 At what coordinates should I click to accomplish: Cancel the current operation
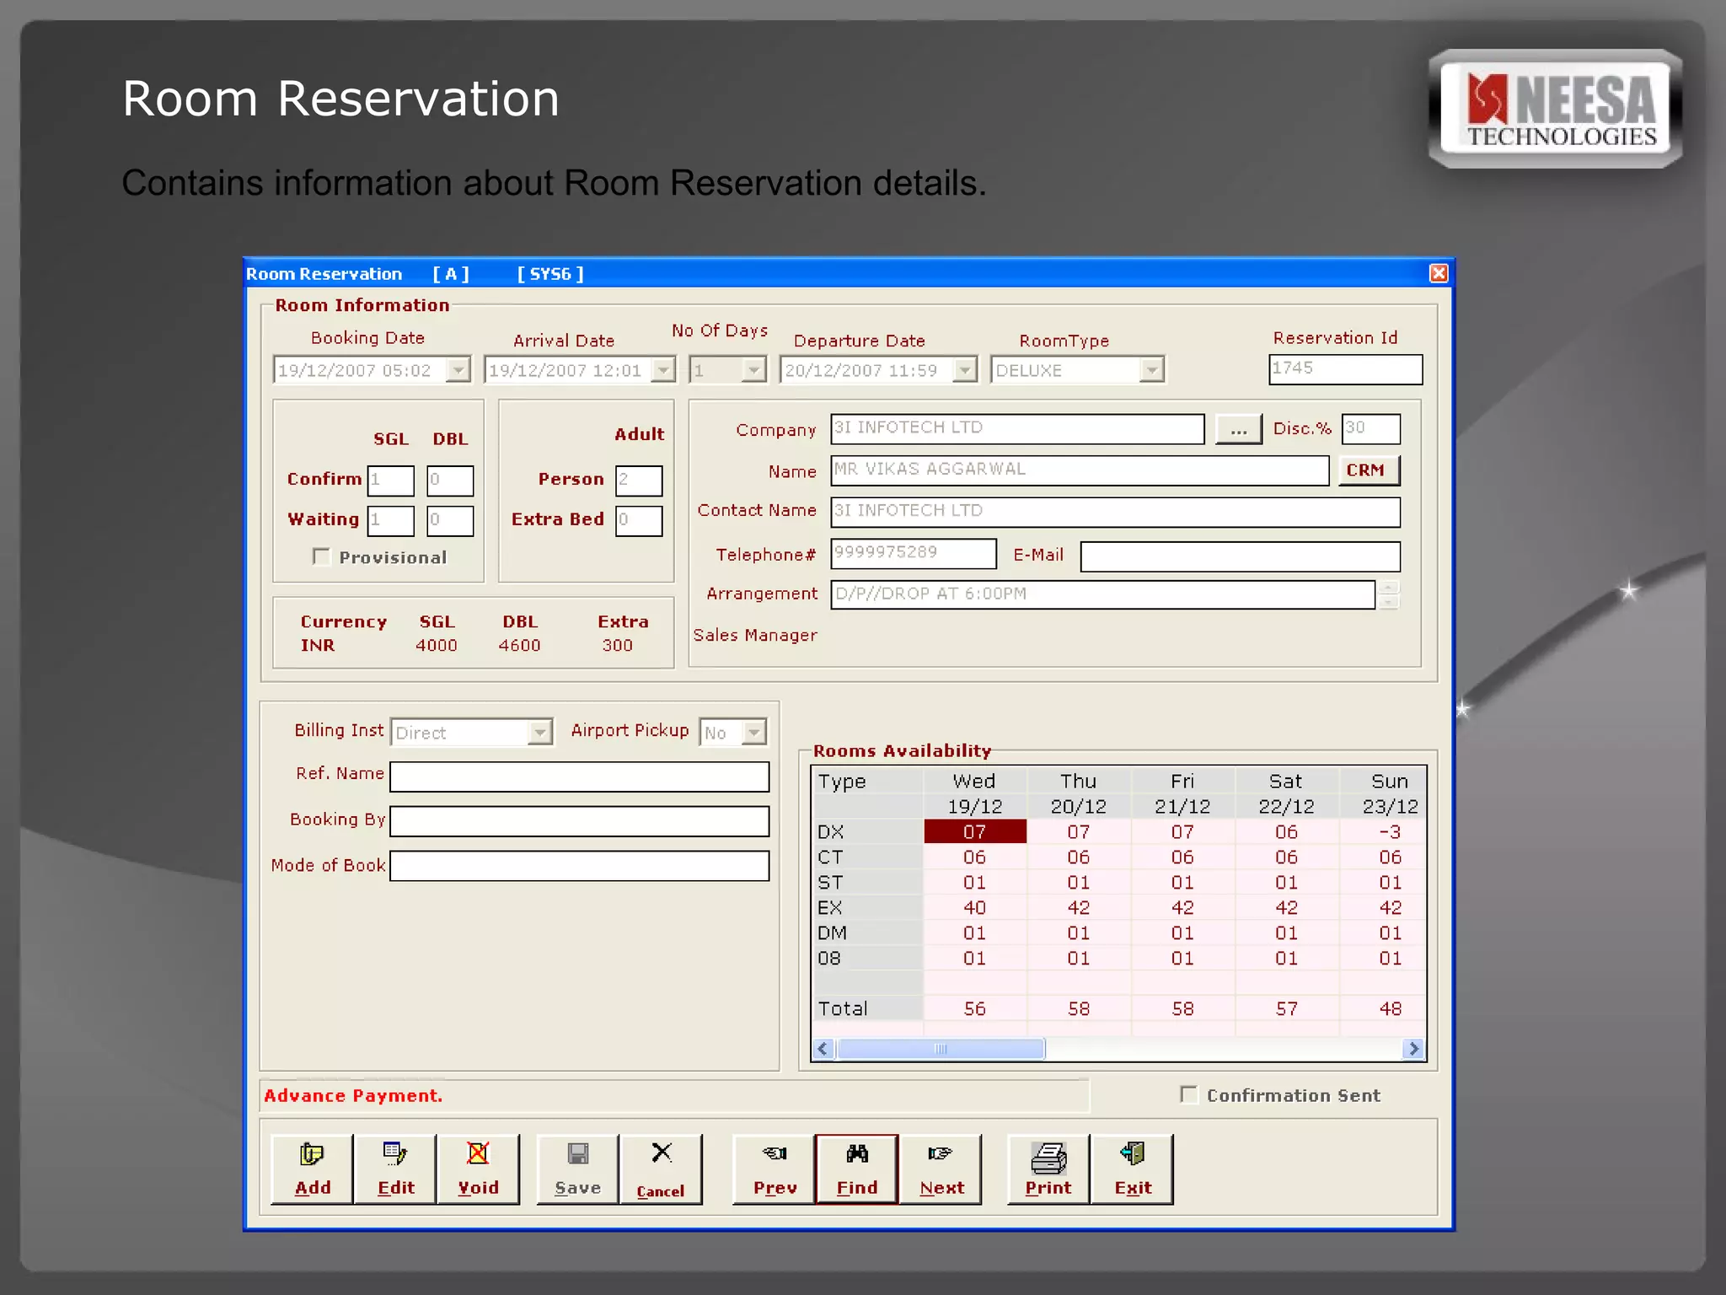click(x=661, y=1169)
